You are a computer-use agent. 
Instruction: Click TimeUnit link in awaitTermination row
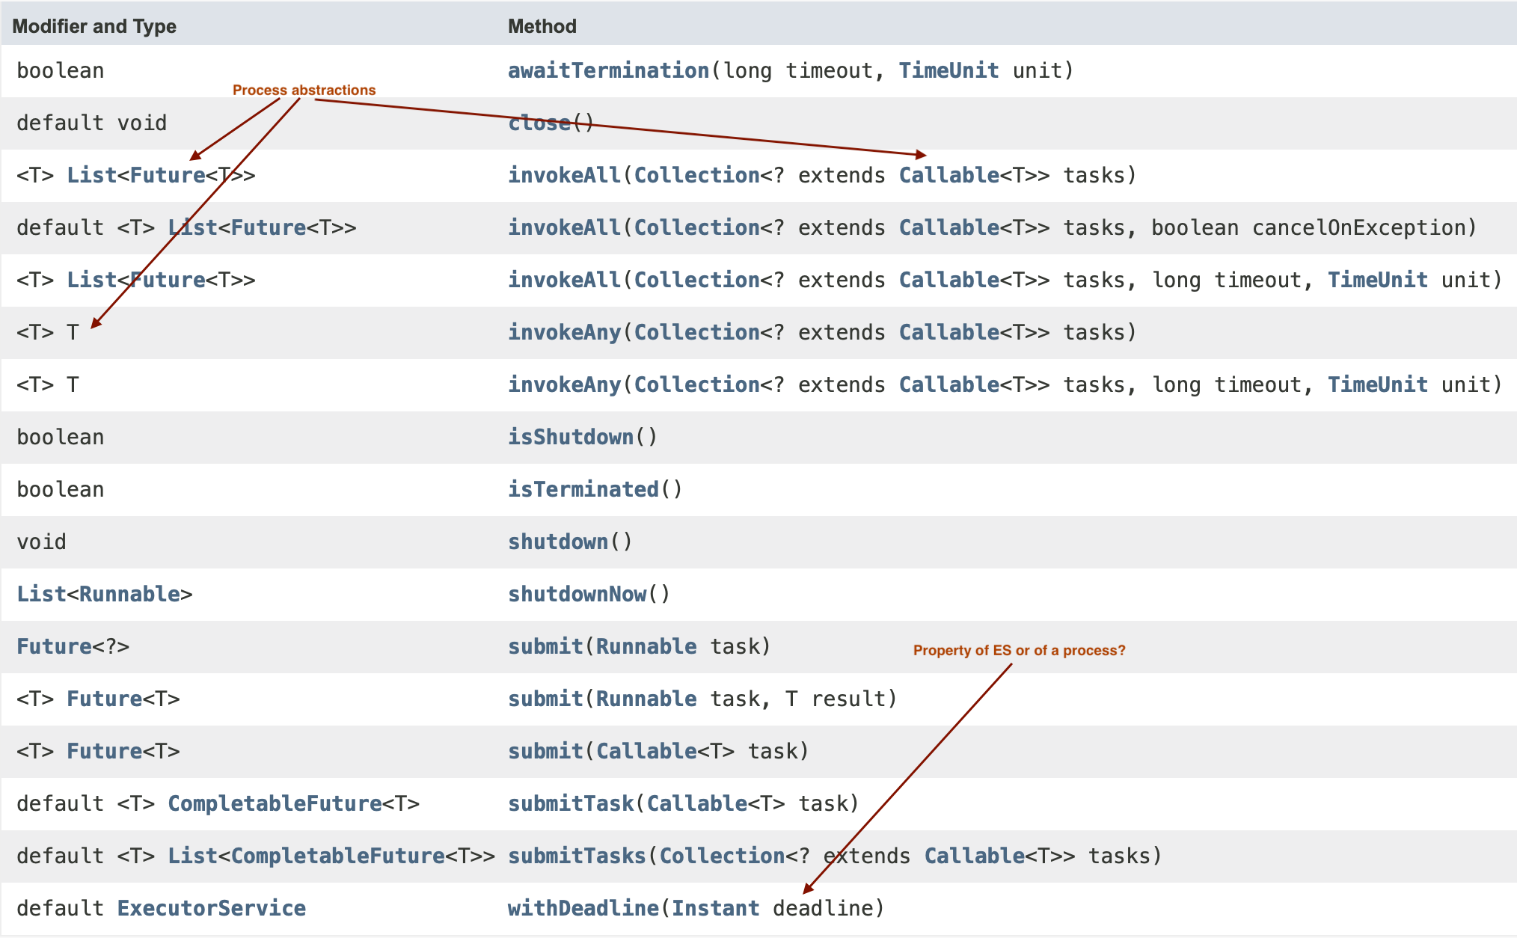(x=948, y=70)
